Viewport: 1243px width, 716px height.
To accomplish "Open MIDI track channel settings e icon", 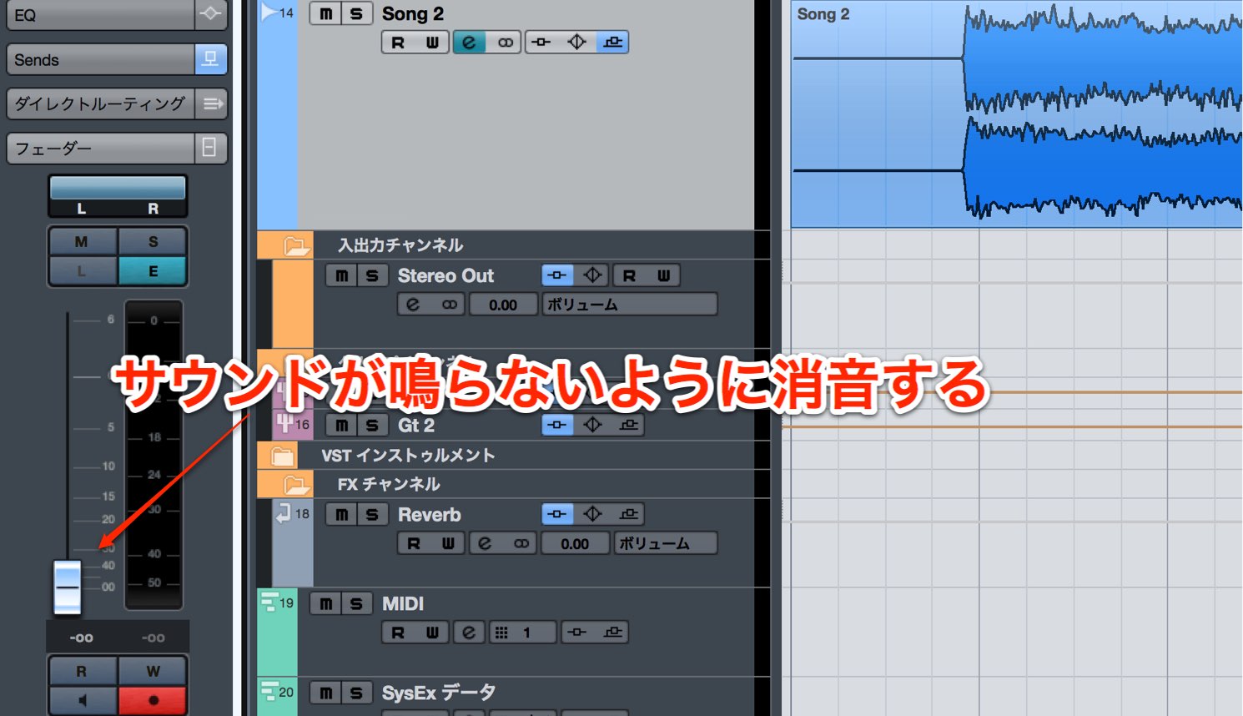I will tap(470, 633).
